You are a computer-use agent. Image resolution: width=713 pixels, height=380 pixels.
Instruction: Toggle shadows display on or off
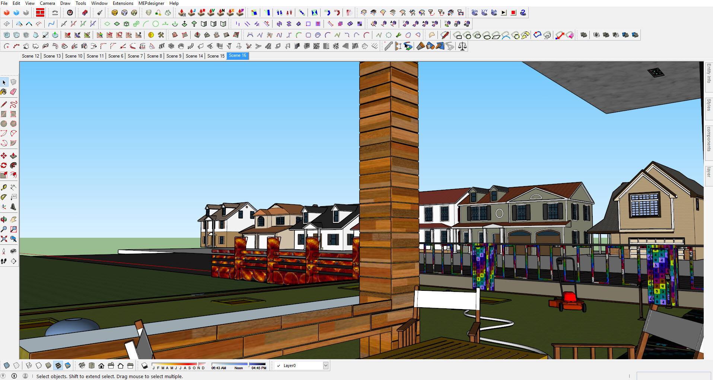coord(145,366)
